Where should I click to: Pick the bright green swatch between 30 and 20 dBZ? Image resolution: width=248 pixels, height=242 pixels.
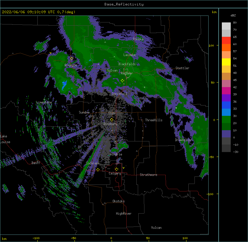(226, 120)
